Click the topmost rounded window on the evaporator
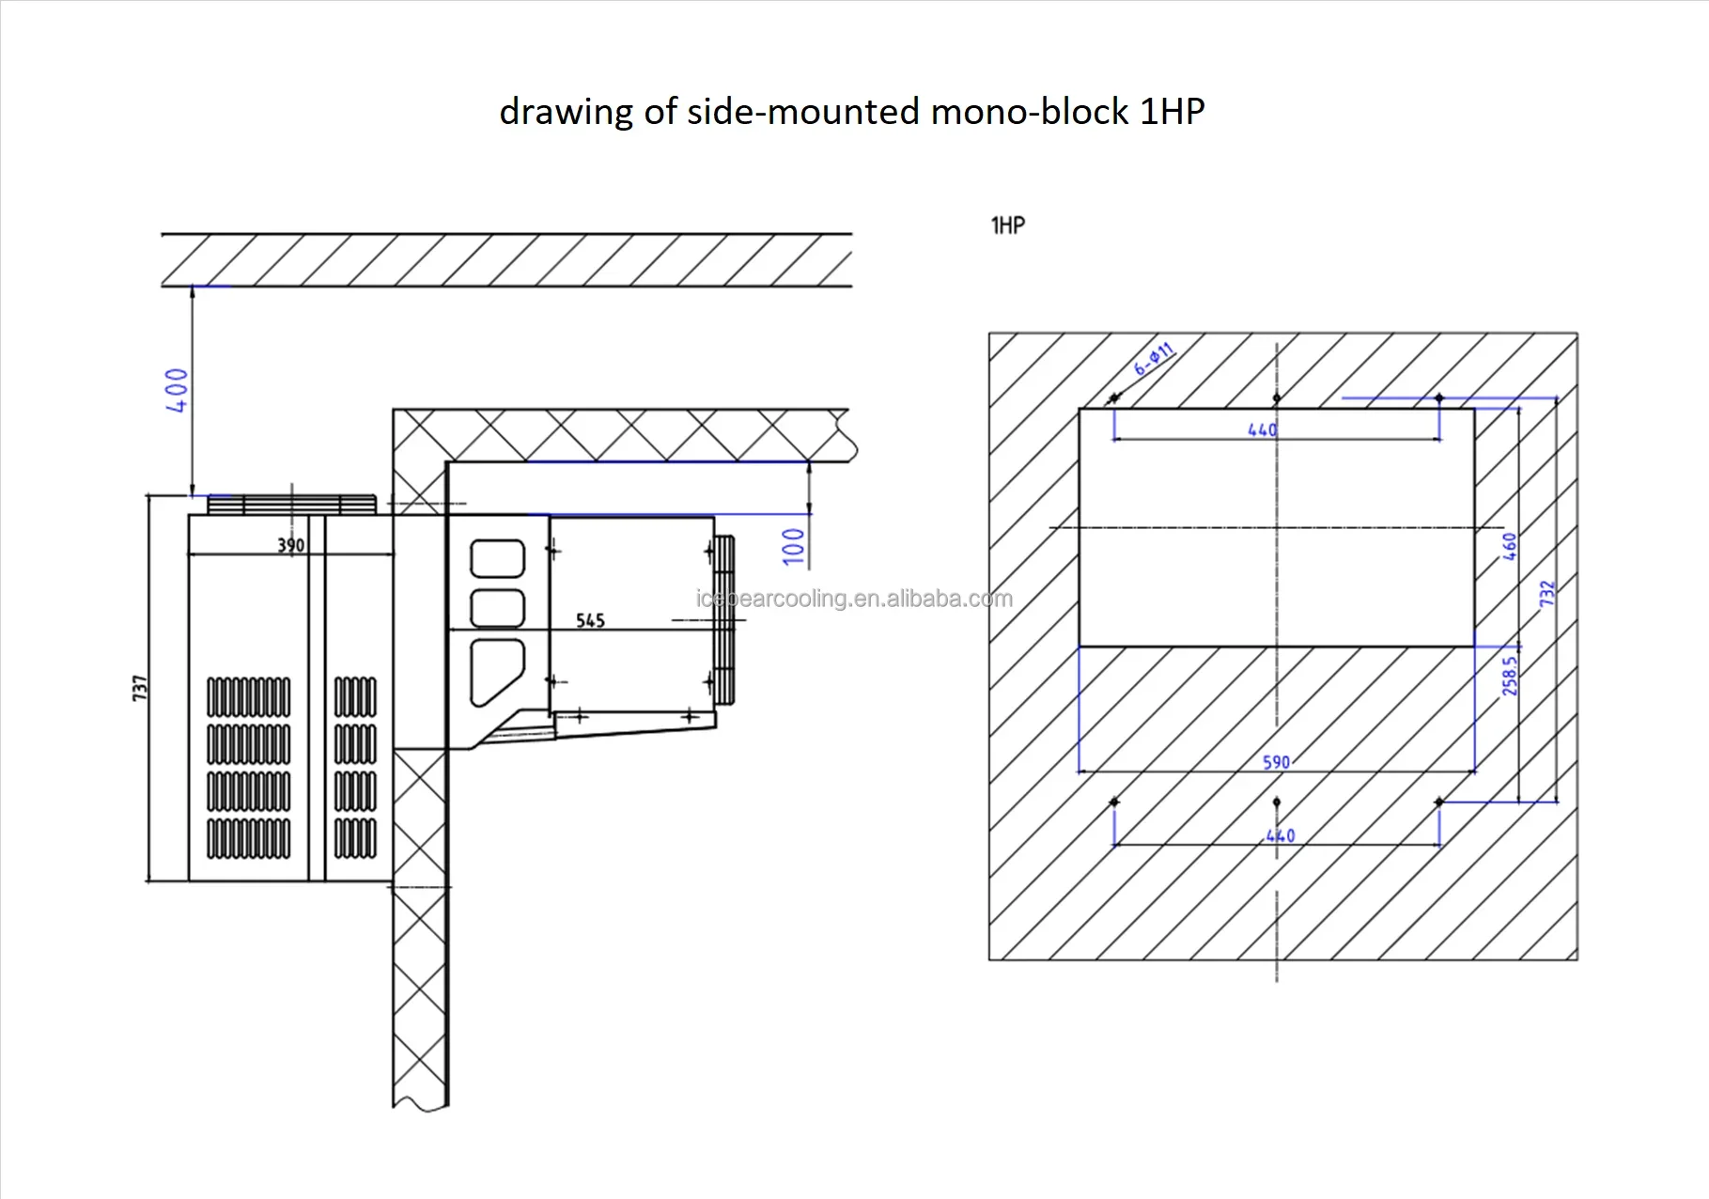 click(497, 558)
